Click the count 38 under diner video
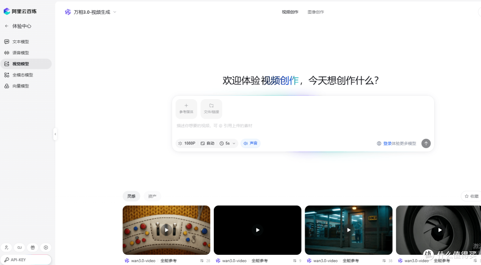The height and width of the screenshot is (265, 481). (390, 261)
